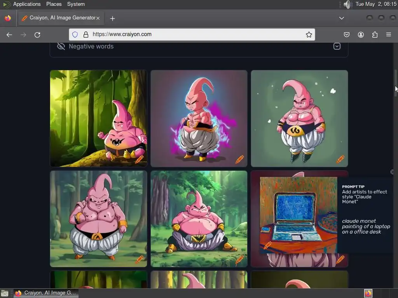Viewport: 398px width, 298px height.
Task: Open the Applications menu
Action: pos(27,4)
